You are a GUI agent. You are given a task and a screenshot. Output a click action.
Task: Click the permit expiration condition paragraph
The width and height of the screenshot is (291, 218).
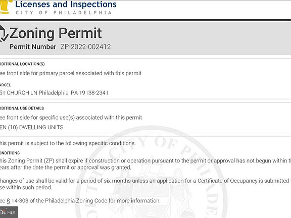click(145, 164)
